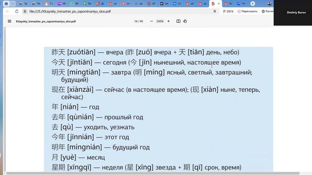Click the line 月 [yuè] — месяц
The height and width of the screenshot is (175, 312).
tap(78, 157)
